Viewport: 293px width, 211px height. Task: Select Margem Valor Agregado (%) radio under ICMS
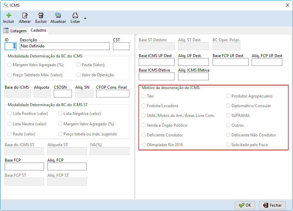(10, 65)
